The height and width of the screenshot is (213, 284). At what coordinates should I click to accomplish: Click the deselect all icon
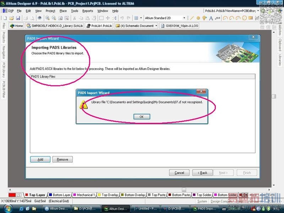click(x=114, y=18)
